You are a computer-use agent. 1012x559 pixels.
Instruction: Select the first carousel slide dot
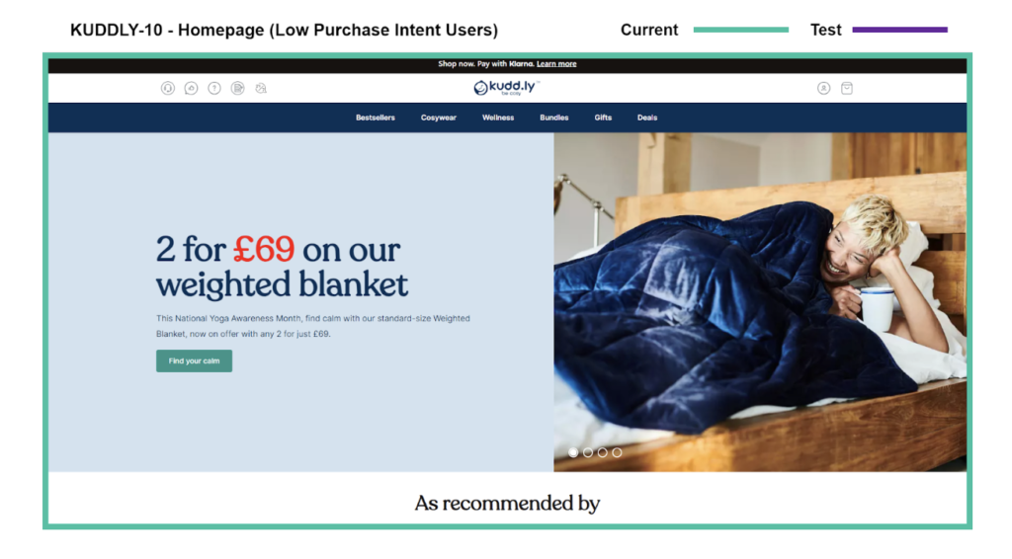click(573, 452)
